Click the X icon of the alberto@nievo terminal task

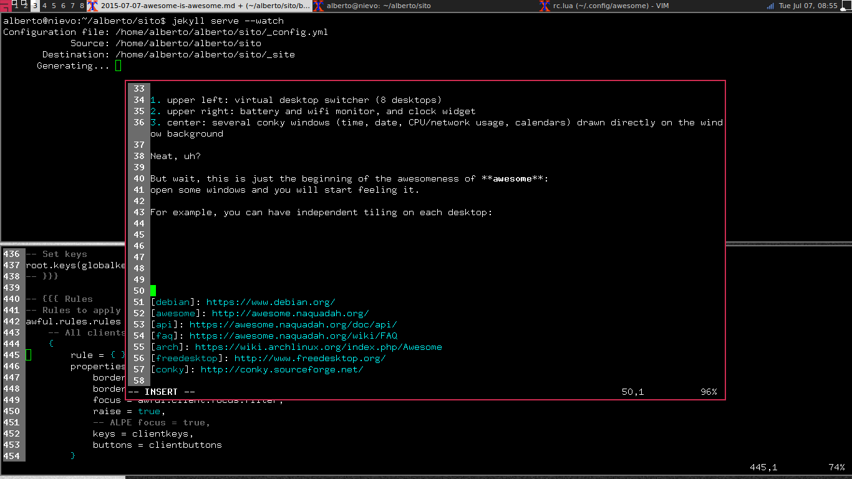click(x=317, y=6)
